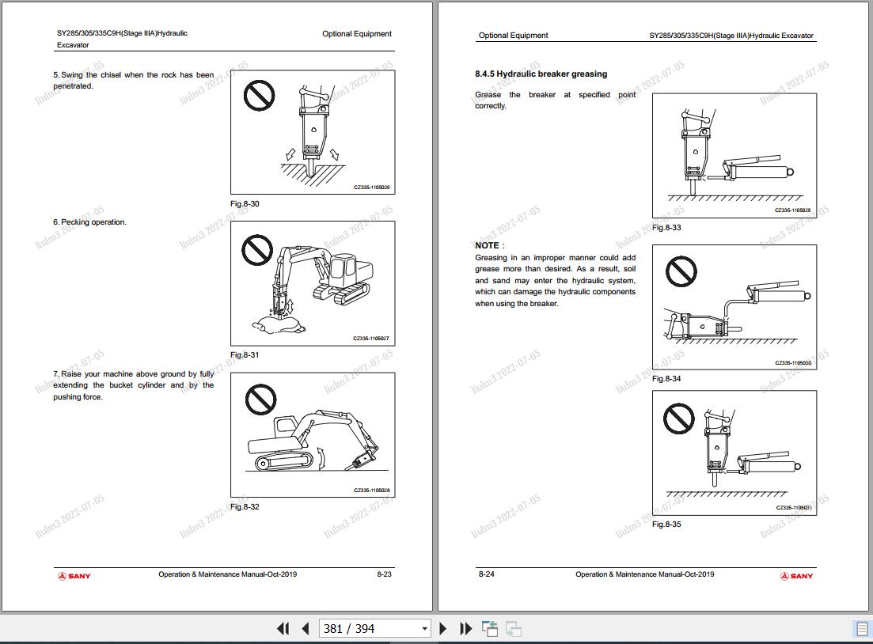873x644 pixels.
Task: Click the 'Fig.8-31' caption
Action: 245,355
